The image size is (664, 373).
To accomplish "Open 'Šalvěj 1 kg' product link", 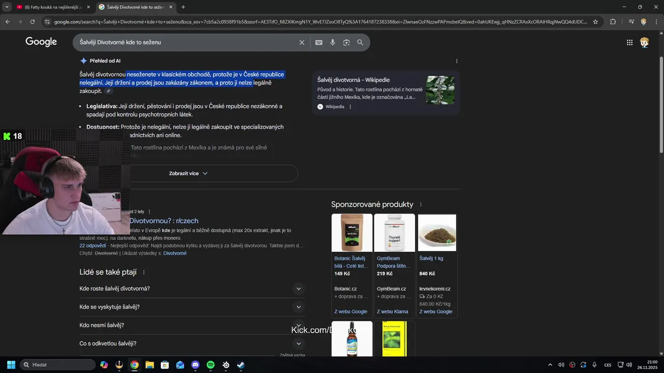I will click(x=431, y=259).
